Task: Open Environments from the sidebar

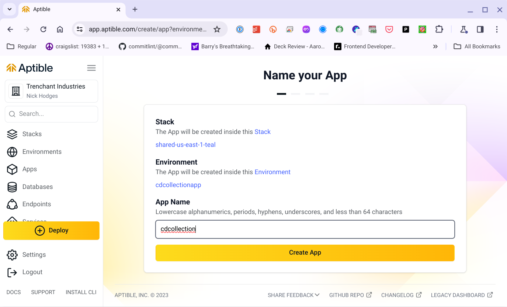Action: click(x=34, y=152)
